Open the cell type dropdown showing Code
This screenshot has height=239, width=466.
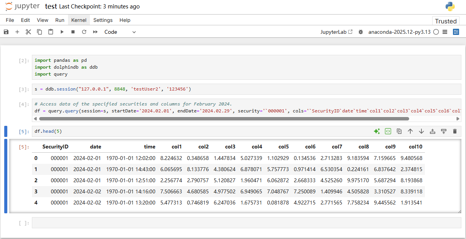pos(120,32)
